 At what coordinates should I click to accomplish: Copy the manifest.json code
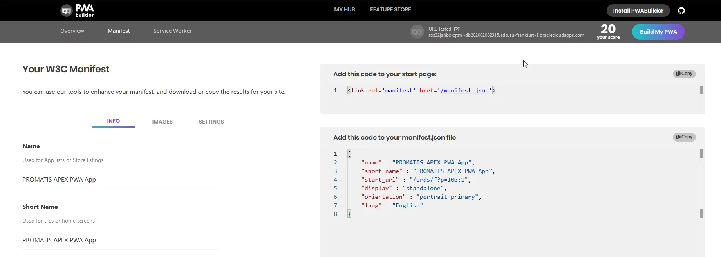684,137
